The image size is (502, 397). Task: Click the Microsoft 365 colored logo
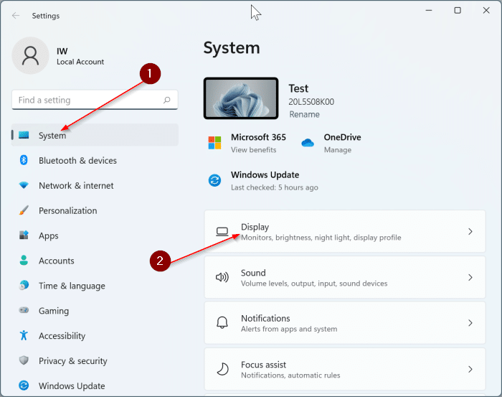coord(214,143)
